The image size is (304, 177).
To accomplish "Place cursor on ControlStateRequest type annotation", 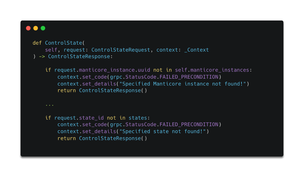I will click(121, 50).
